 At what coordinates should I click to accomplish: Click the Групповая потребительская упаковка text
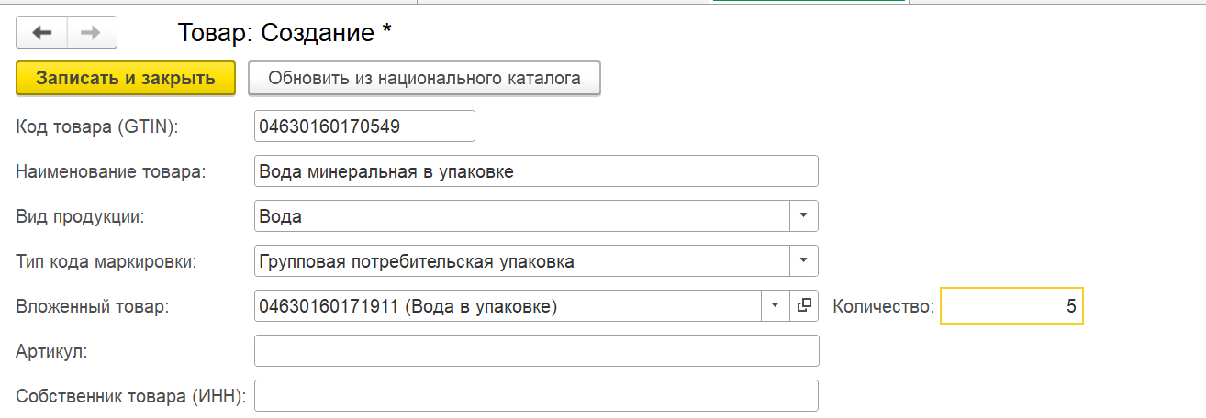click(x=417, y=261)
